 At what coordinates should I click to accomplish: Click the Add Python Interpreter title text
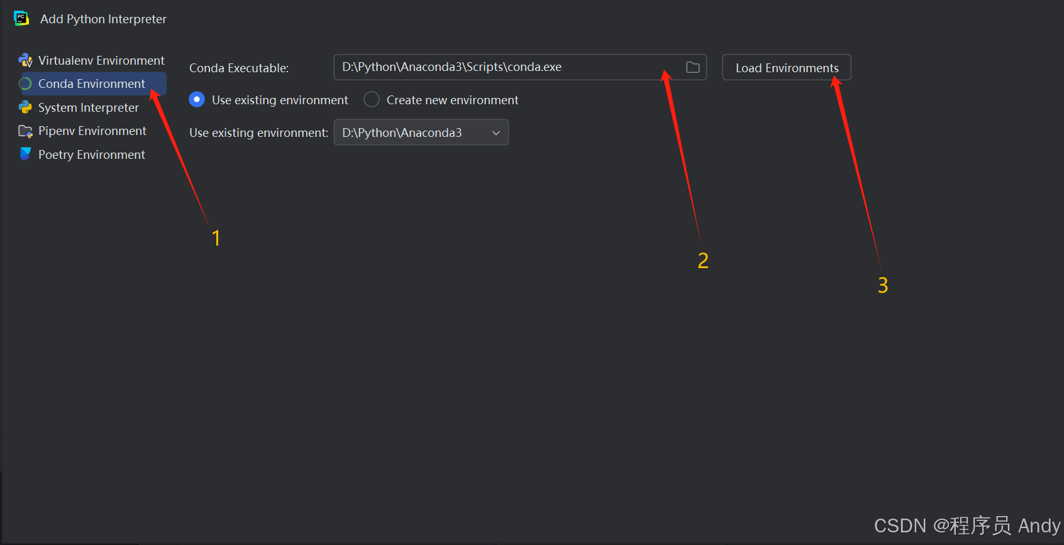[x=103, y=19]
